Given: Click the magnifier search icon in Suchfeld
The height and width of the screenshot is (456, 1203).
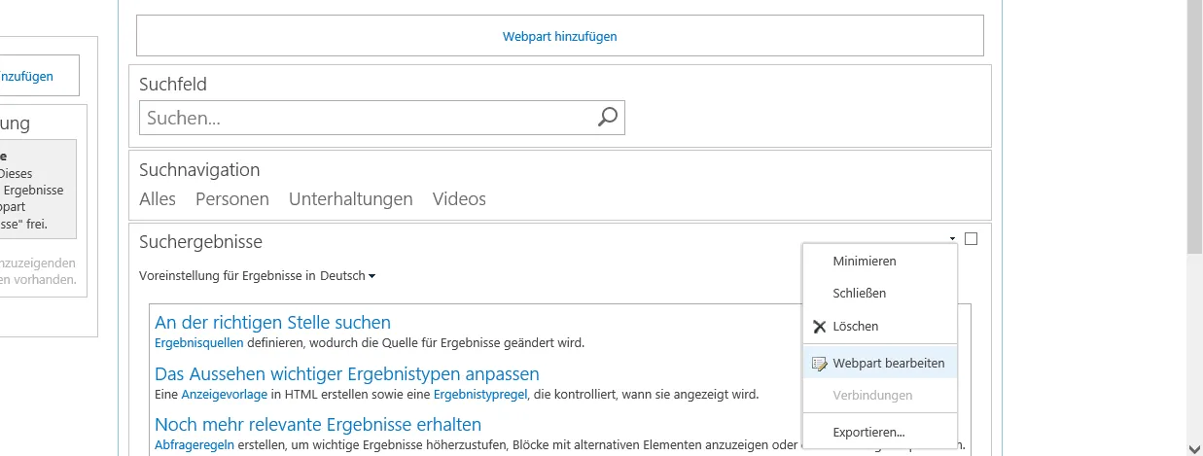Looking at the screenshot, I should tap(607, 118).
